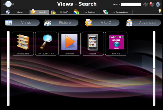Click the light bulb hint icon
Viewport: 163px width, 110px height.
160,11
